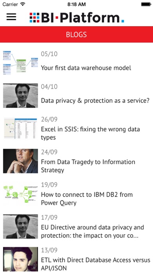The height and width of the screenshot is (272, 153).
Task: Open 'From Data Tragedy to Information Strategy'
Action: (x=88, y=166)
